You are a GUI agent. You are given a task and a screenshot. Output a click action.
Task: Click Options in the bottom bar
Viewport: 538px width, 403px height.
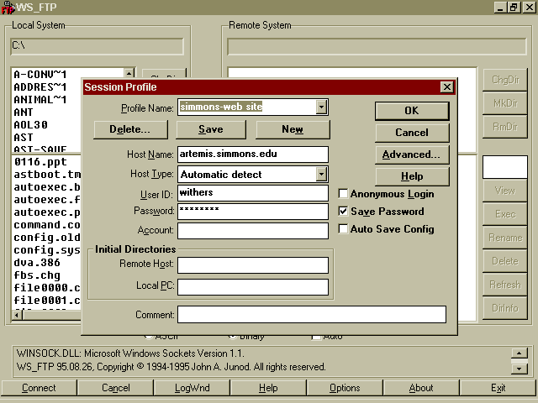pos(345,388)
